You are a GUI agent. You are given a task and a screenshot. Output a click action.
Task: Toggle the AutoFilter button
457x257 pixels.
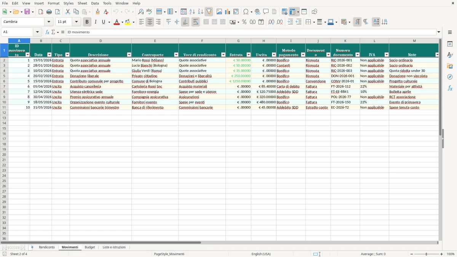pyautogui.click(x=209, y=12)
